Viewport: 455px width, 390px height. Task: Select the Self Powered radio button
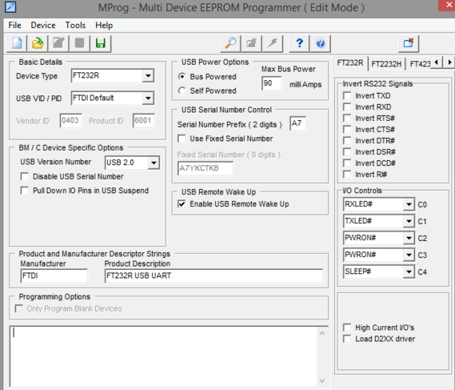pyautogui.click(x=182, y=90)
